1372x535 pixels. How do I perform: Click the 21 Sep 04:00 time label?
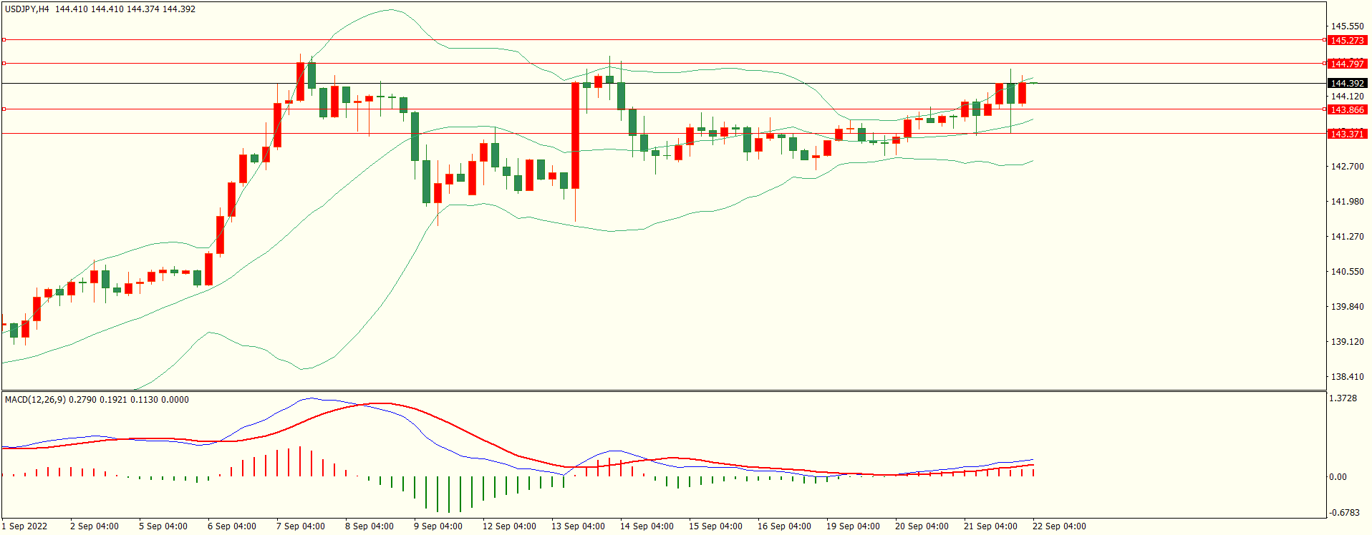coord(990,526)
